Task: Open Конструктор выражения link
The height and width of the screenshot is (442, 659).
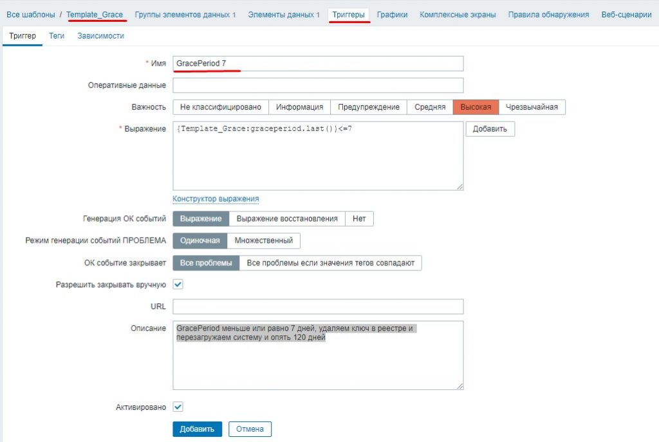Action: (x=216, y=199)
